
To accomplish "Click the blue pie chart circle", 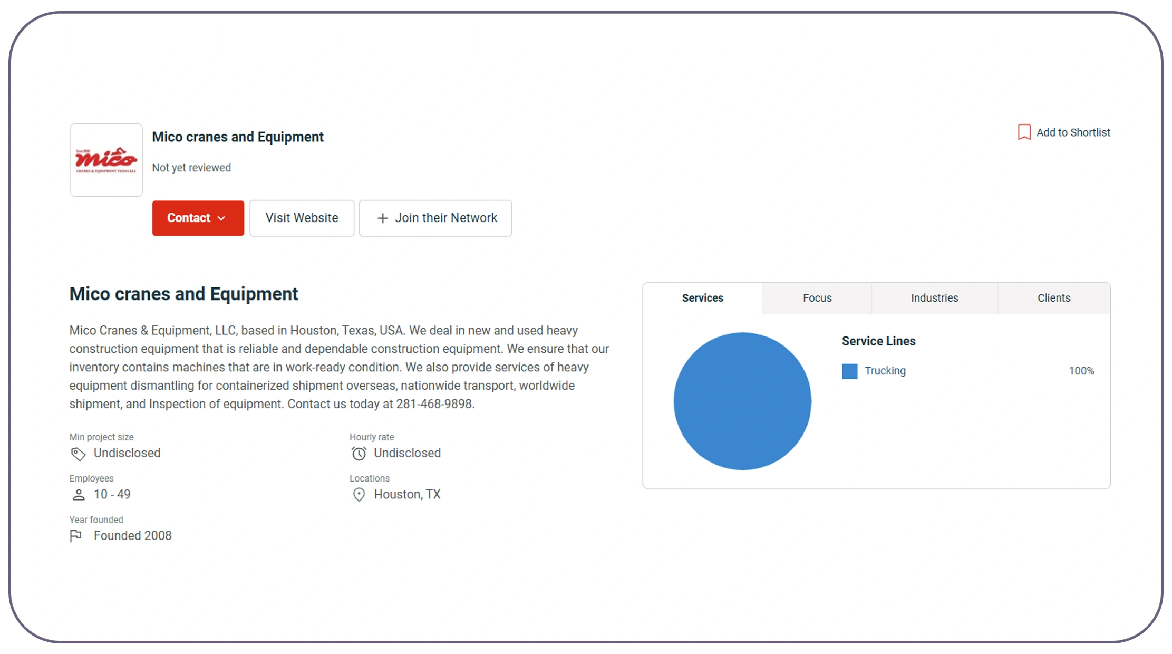I will (x=742, y=401).
